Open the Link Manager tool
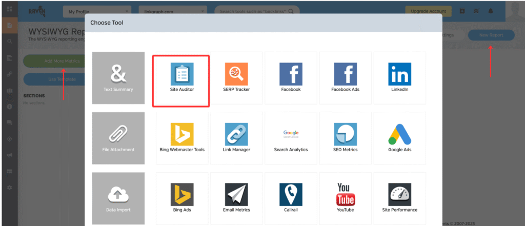 coord(236,138)
